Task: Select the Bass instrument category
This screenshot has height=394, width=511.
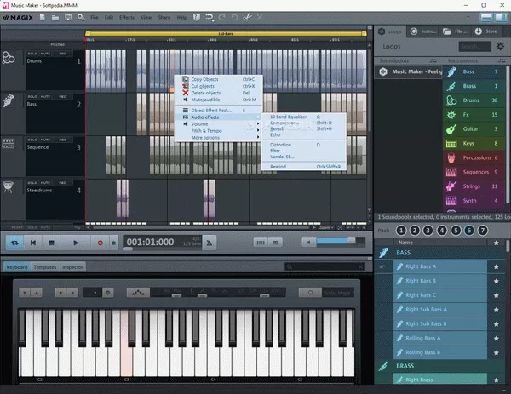Action: (474, 71)
